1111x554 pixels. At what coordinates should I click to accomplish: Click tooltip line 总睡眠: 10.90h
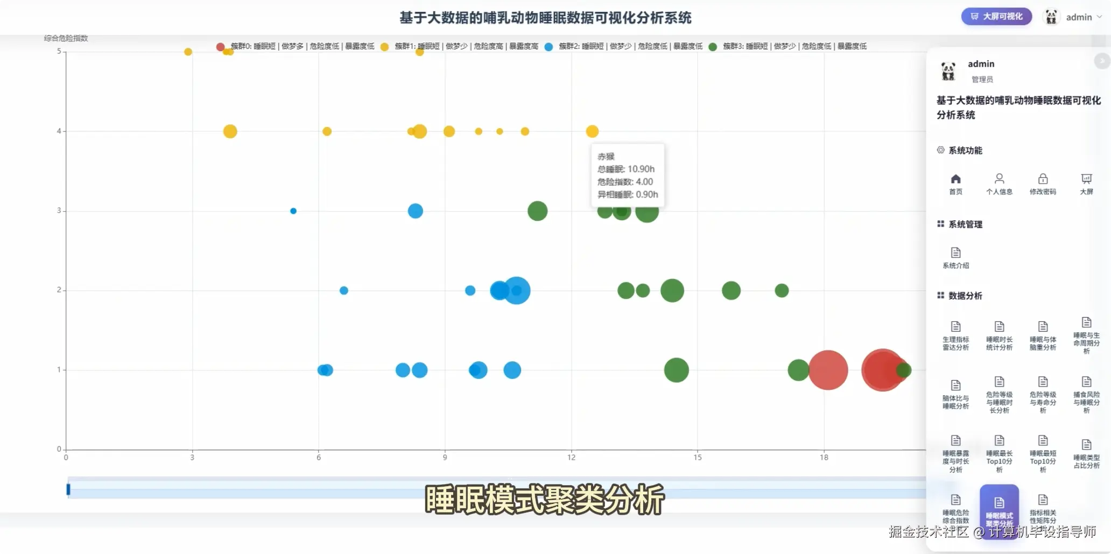[x=626, y=169]
